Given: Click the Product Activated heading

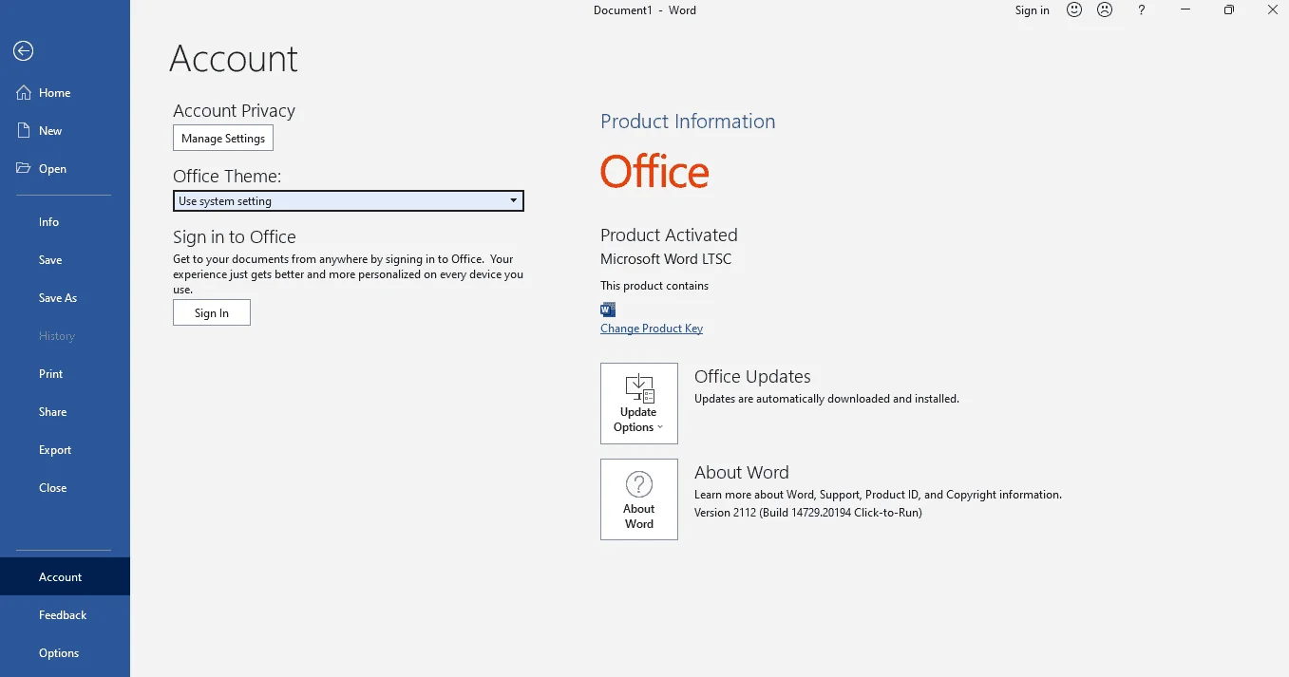Looking at the screenshot, I should click(669, 235).
